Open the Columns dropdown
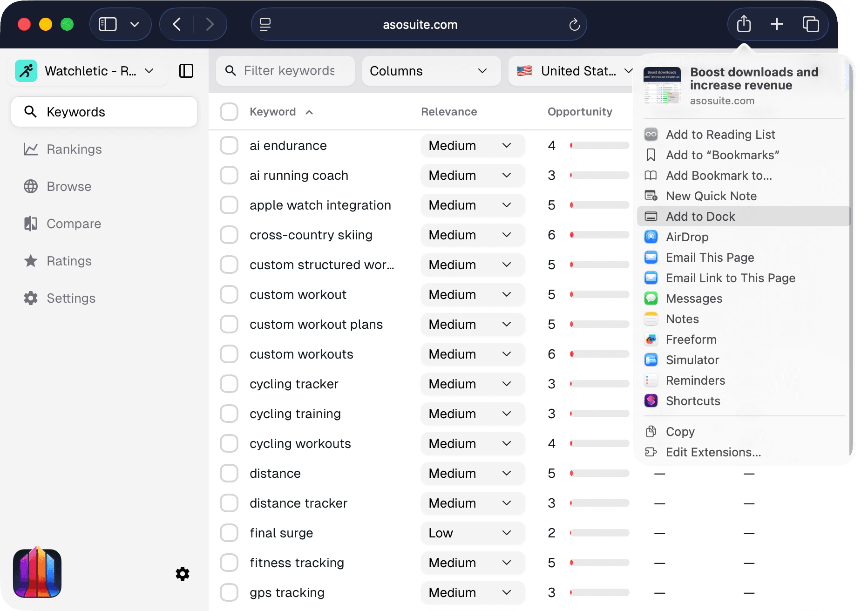Image resolution: width=868 pixels, height=611 pixels. coord(431,71)
